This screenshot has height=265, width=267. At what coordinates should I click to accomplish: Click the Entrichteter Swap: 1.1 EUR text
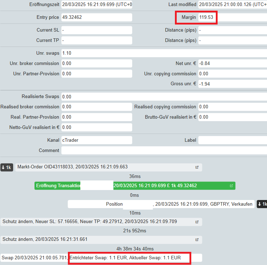[x=98, y=258]
